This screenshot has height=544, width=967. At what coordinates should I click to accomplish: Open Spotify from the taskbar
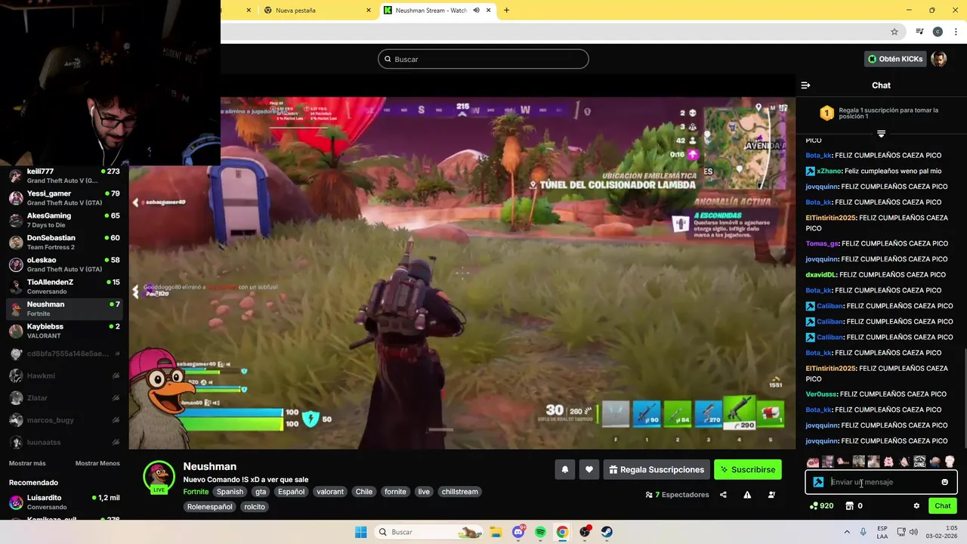point(540,532)
